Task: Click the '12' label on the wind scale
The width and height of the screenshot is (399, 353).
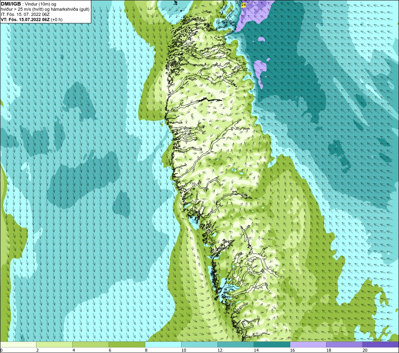Action: [x=220, y=350]
